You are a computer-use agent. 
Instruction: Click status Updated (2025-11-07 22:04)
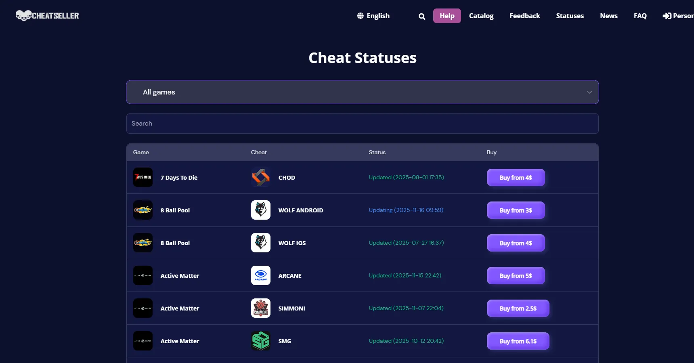(406, 308)
